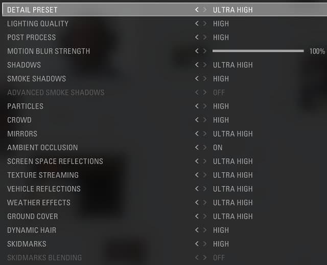Lower Weather Effects using left arrow
327x265 pixels.
[197, 202]
